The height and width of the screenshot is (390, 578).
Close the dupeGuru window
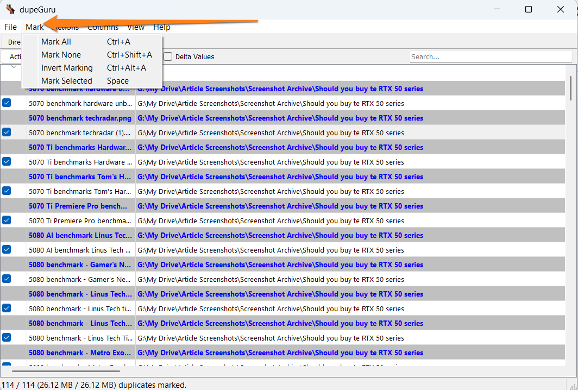(x=560, y=9)
